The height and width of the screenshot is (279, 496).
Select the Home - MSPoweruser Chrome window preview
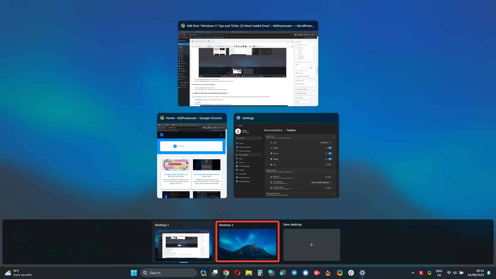pyautogui.click(x=192, y=156)
